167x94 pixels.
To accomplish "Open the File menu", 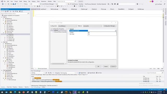I will pyautogui.click(x=5, y=1).
